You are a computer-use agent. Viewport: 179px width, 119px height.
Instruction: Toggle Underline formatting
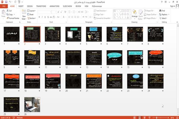pos(45,17)
